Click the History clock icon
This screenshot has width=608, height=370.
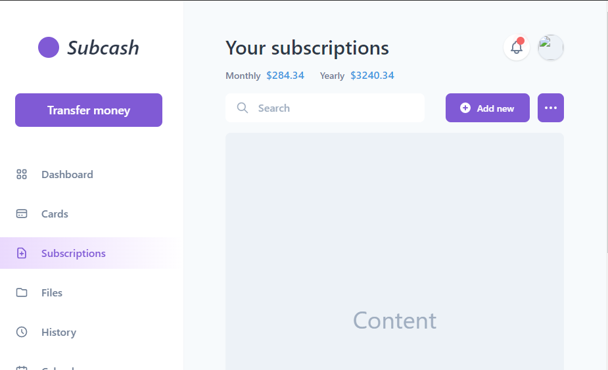coord(22,332)
